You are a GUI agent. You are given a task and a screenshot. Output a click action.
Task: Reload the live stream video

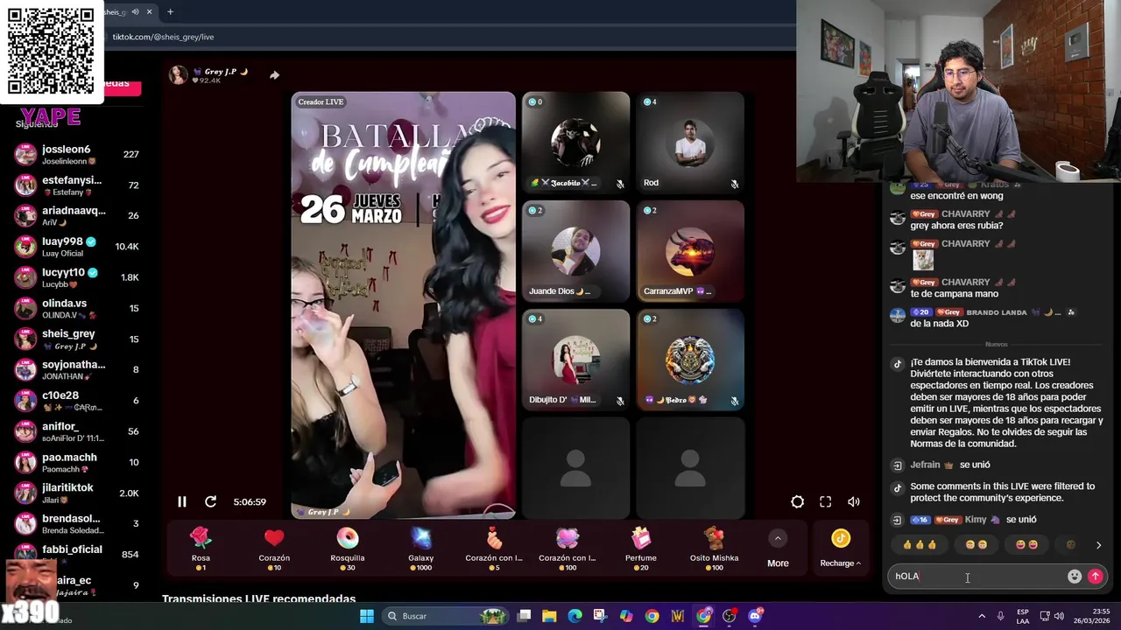[210, 501]
